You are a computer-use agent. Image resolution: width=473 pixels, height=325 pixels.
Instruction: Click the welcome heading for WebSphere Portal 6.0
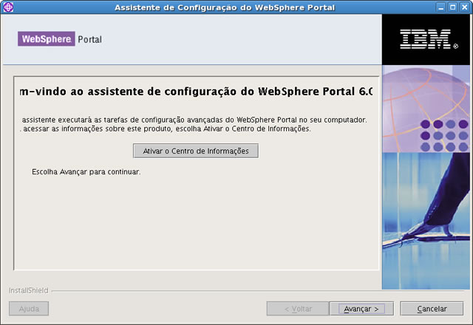(196, 92)
